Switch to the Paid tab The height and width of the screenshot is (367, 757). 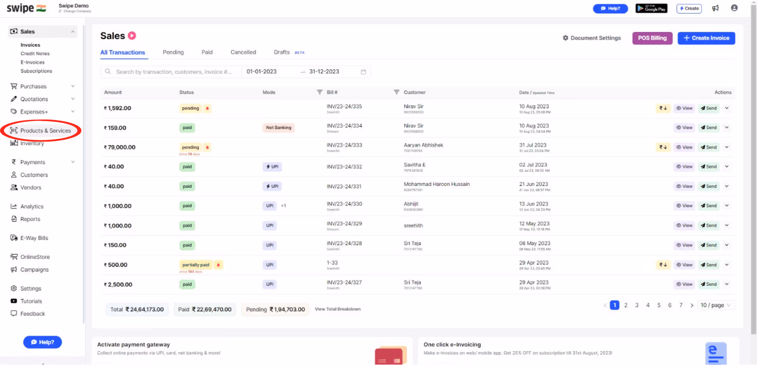click(207, 52)
